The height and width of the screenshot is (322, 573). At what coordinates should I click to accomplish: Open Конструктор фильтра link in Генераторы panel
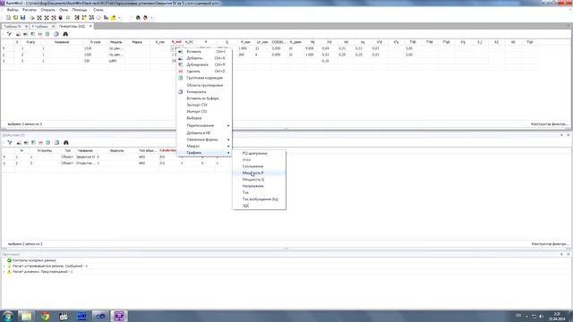click(x=549, y=124)
